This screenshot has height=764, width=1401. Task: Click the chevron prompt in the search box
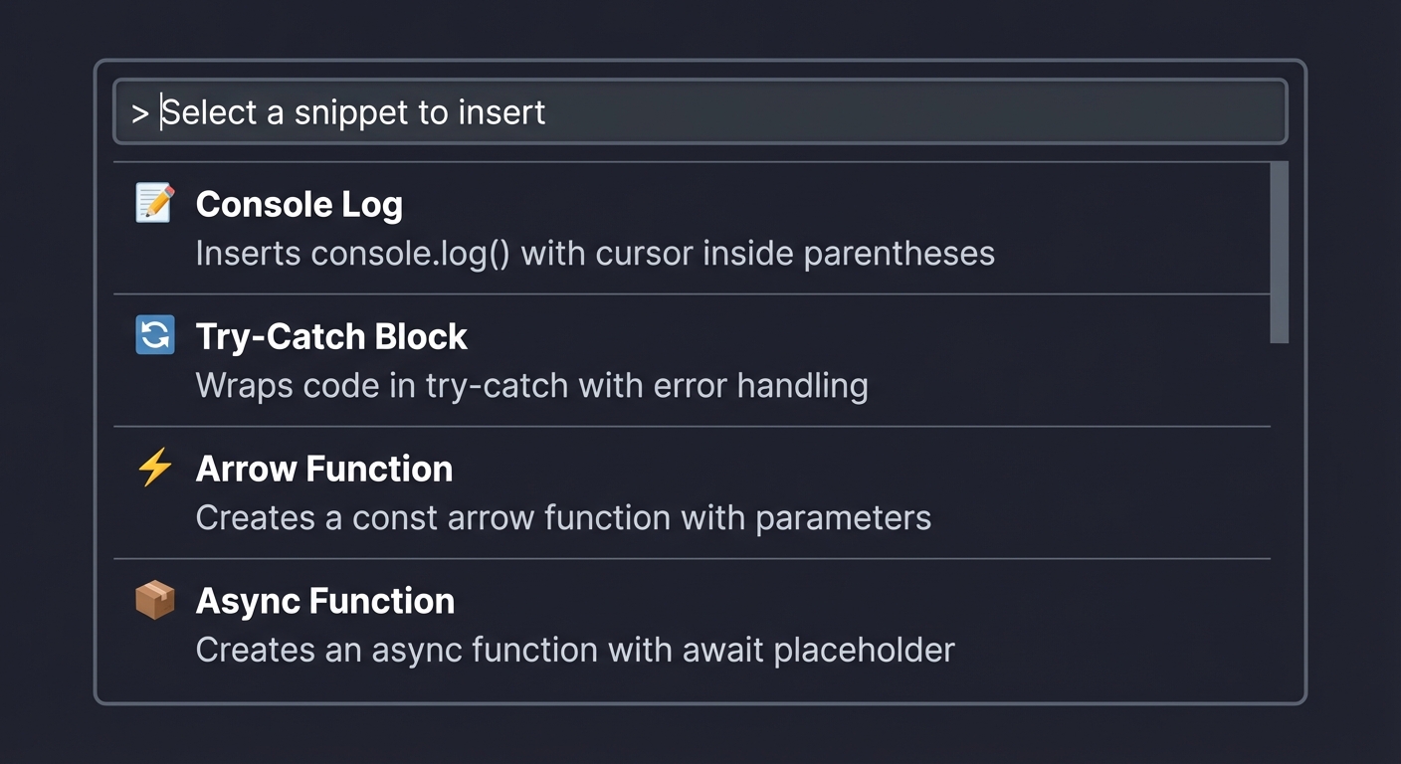(139, 111)
